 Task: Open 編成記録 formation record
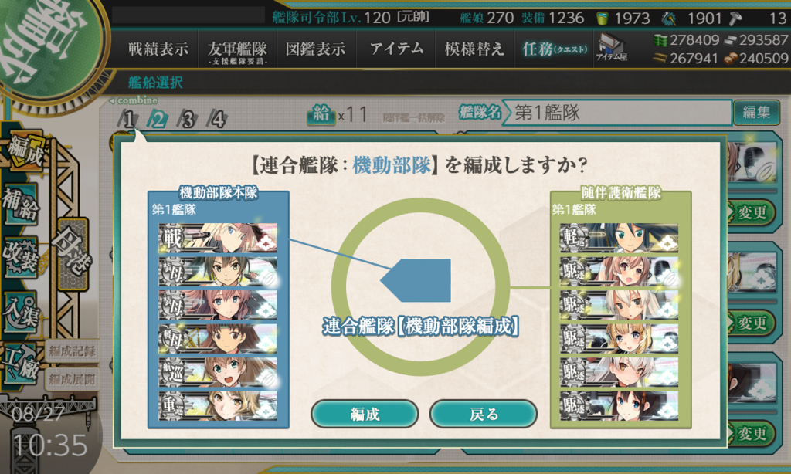[x=72, y=351]
